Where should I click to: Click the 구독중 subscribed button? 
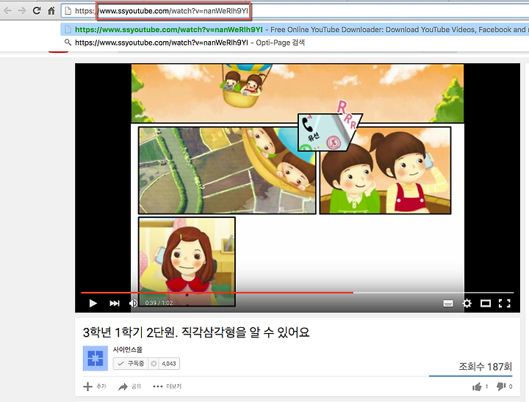(131, 364)
